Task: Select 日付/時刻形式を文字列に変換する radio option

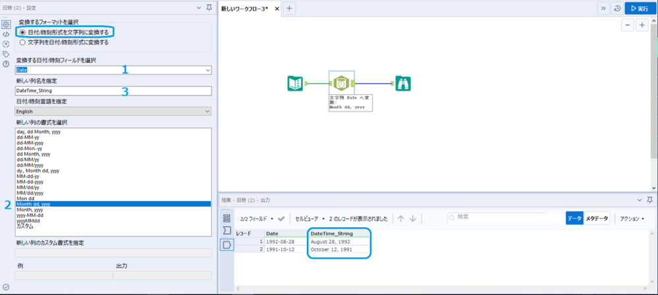Action: (65, 32)
